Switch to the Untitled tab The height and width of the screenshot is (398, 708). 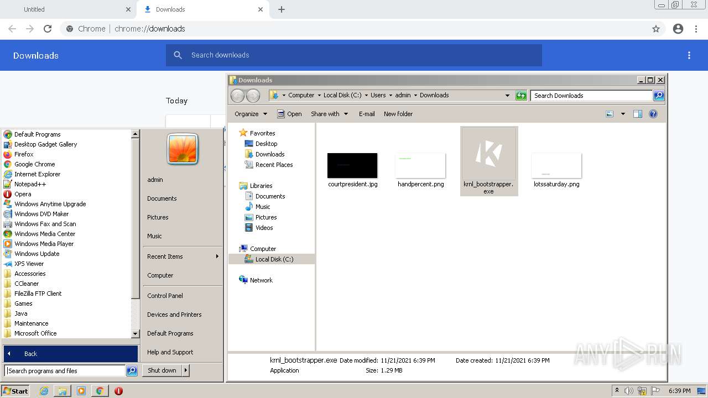[69, 9]
